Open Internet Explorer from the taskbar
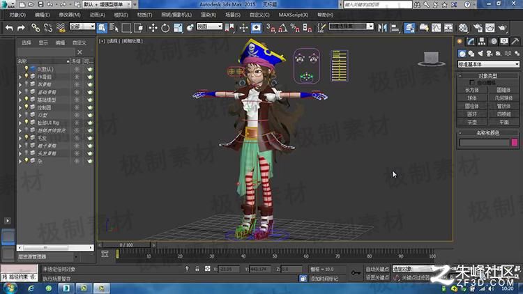The image size is (523, 294). click(31, 288)
